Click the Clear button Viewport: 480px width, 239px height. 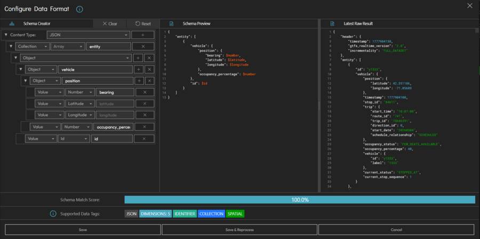pyautogui.click(x=109, y=23)
